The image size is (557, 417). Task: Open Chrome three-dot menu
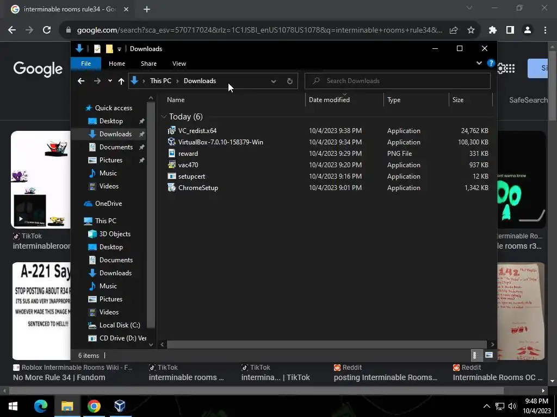[x=545, y=30]
